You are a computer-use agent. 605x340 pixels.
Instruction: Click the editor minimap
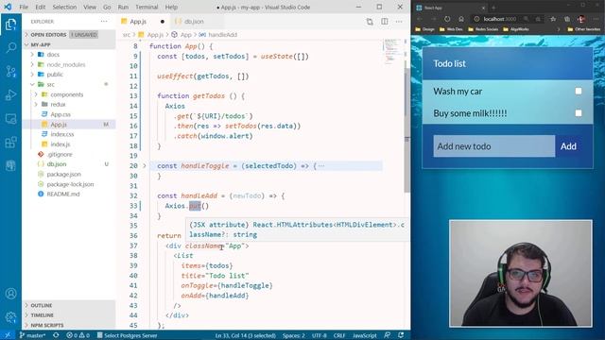coord(393,51)
